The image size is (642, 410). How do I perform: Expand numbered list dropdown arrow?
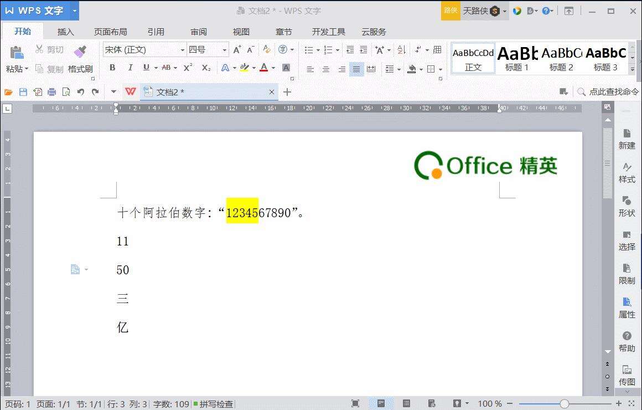click(x=338, y=50)
